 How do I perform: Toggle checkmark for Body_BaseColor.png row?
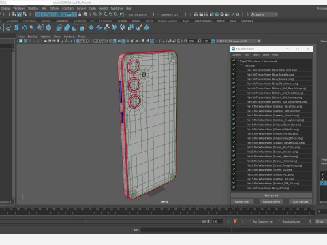(x=234, y=70)
